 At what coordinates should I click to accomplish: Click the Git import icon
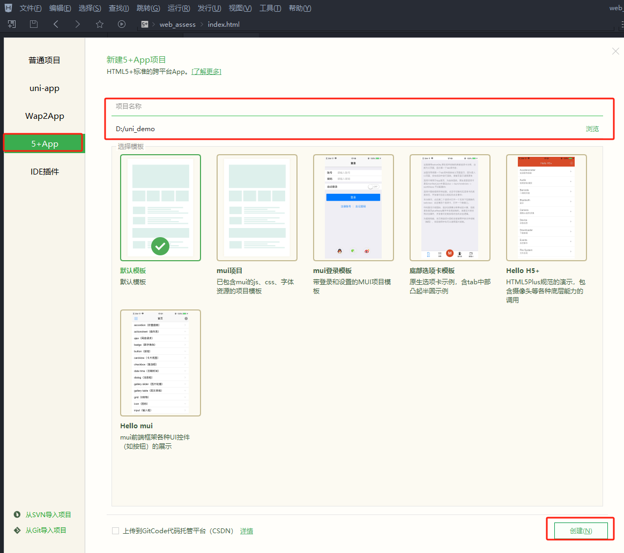[x=17, y=531]
